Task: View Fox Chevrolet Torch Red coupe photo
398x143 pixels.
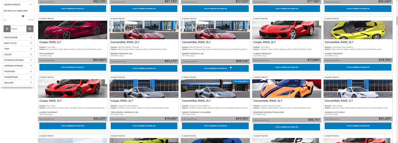Action: pos(73,30)
